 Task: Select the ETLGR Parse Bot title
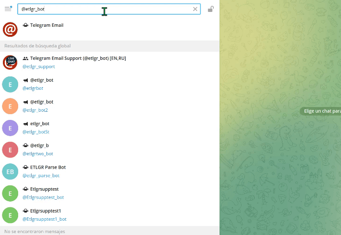[x=48, y=167]
